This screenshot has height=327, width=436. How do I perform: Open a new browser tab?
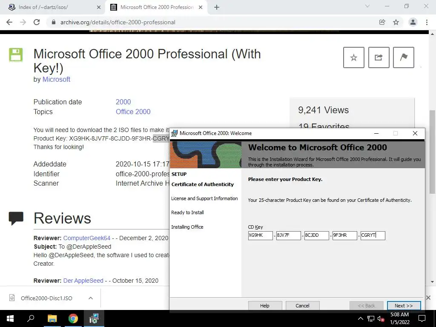(x=217, y=7)
